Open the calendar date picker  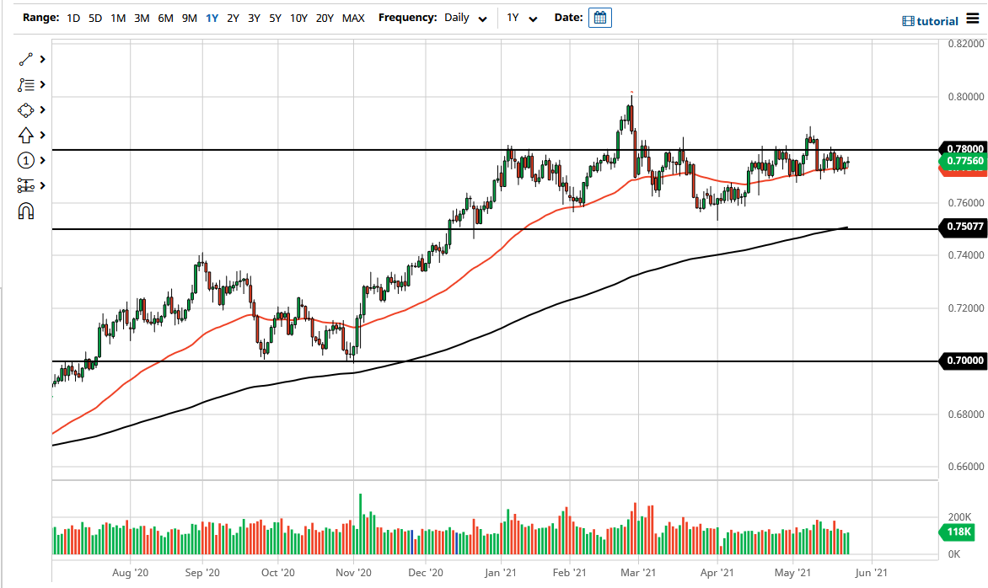[599, 17]
